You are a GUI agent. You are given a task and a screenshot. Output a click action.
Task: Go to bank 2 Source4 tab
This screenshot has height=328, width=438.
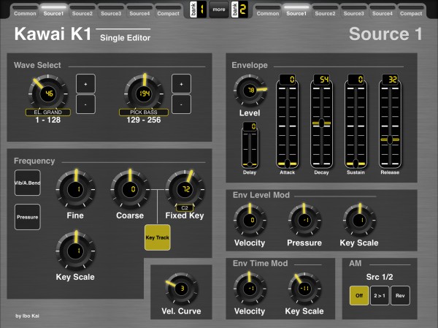click(x=383, y=11)
